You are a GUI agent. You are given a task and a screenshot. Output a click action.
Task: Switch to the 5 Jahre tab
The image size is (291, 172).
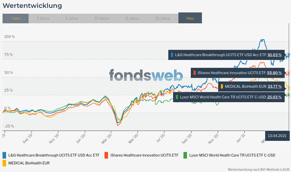point(71,18)
